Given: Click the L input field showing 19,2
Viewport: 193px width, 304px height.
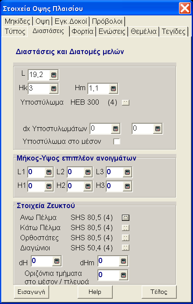Looking at the screenshot, I should click(39, 75).
